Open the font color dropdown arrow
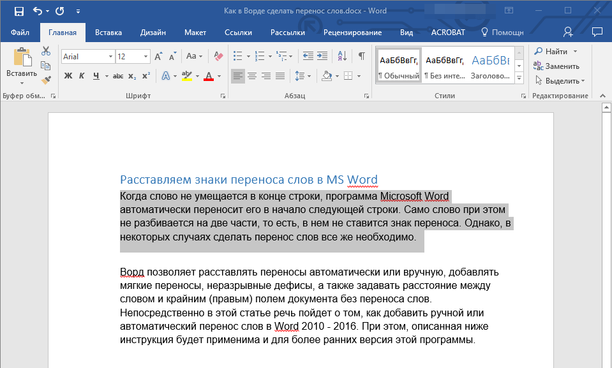 219,76
